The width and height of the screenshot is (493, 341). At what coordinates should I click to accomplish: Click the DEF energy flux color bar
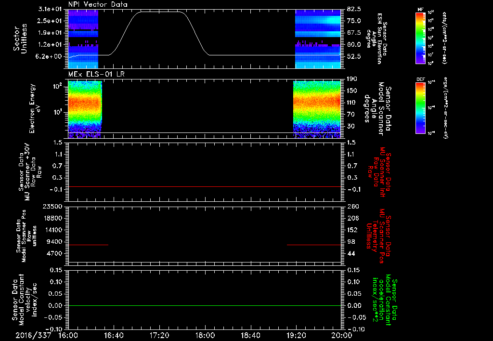click(421, 107)
